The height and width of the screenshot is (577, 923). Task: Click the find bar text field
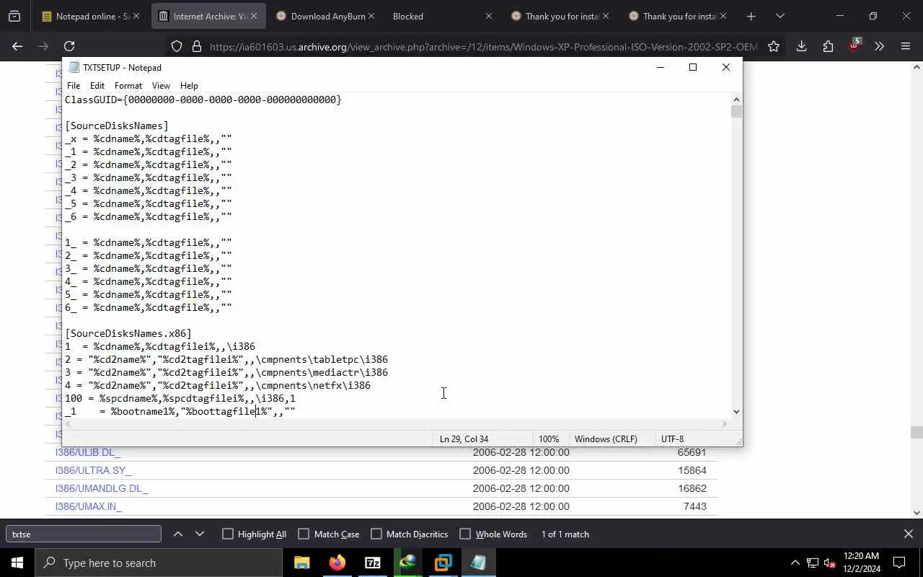click(x=84, y=534)
